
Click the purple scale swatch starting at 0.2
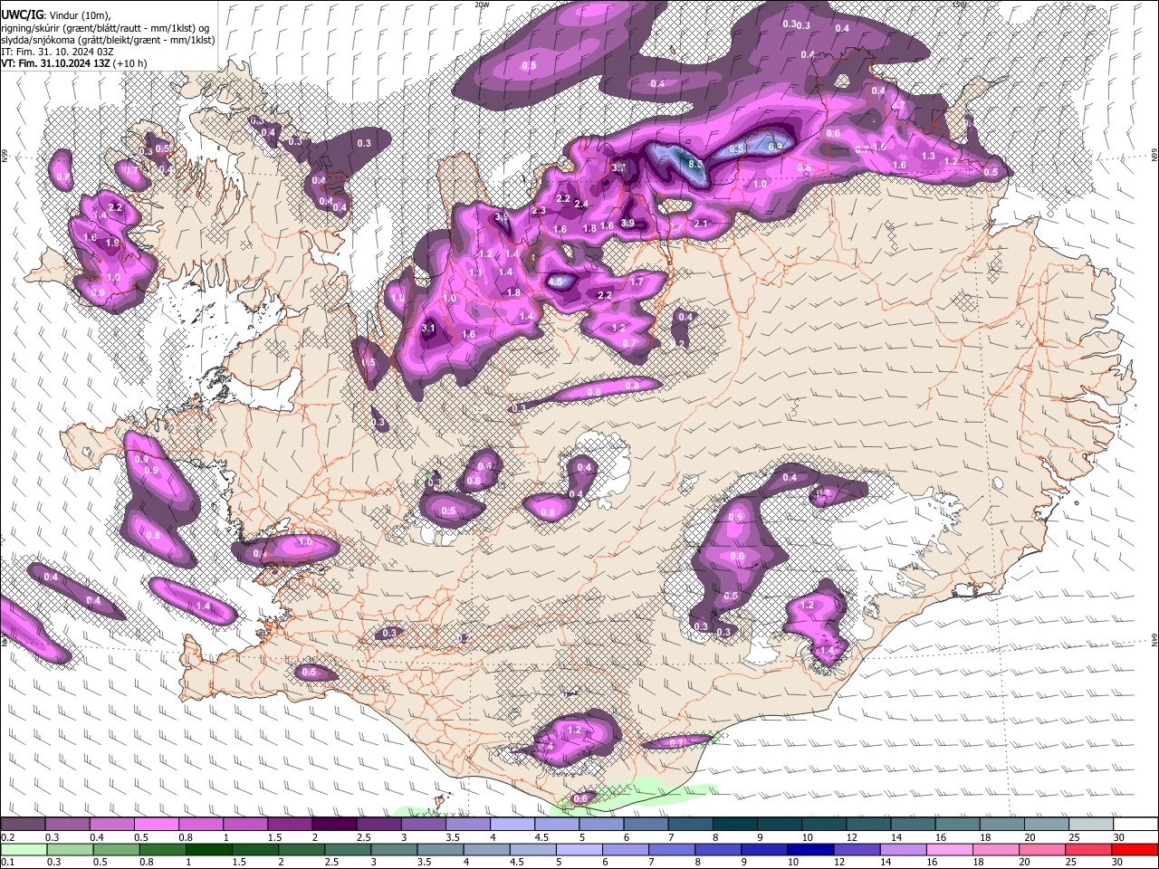coord(23,825)
